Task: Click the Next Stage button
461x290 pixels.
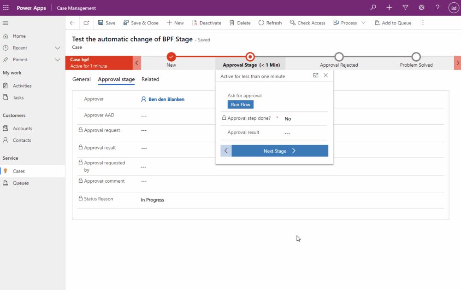Action: (x=280, y=151)
